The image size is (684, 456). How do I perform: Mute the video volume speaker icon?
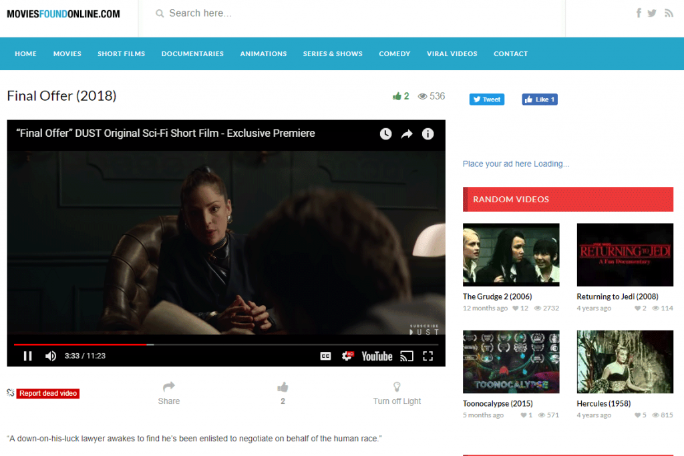(50, 356)
